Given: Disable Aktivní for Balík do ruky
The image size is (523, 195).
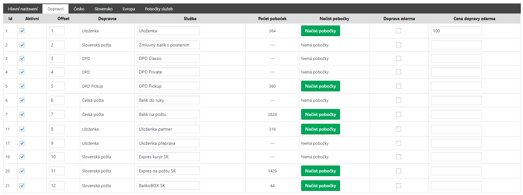Looking at the screenshot, I should coord(22,100).
